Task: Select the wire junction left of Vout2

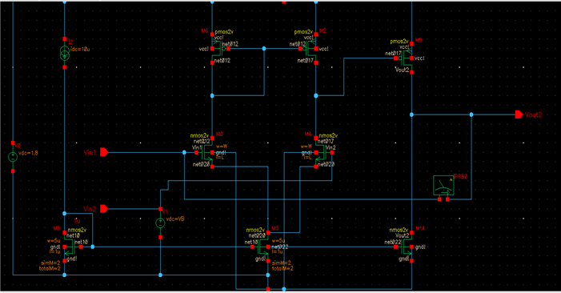Action: (471, 114)
